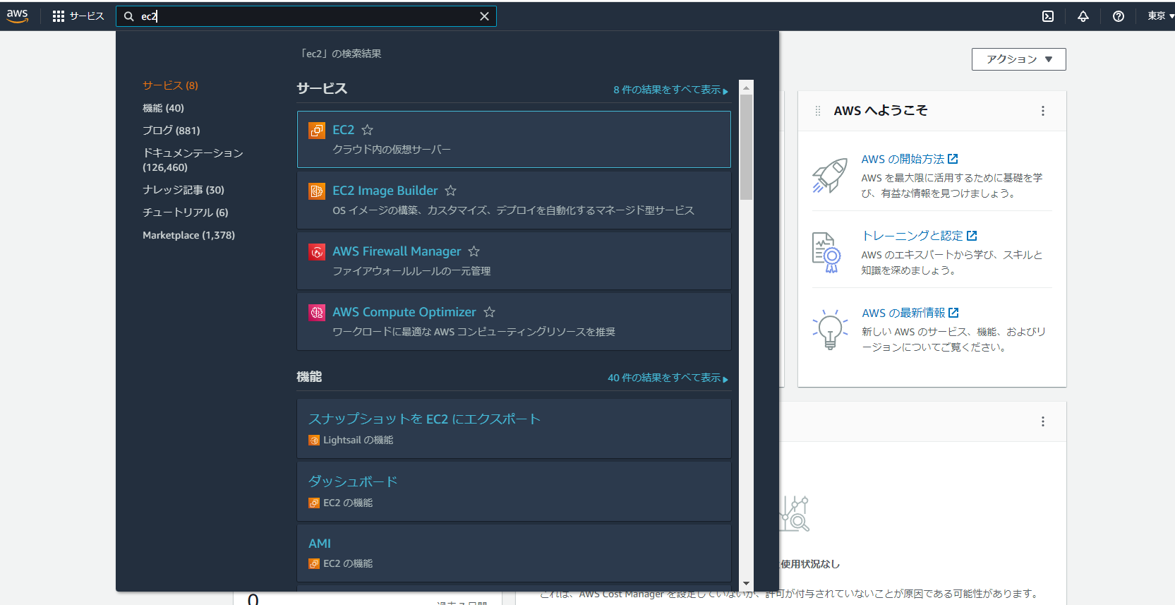The image size is (1175, 605).
Task: Favorite EC2 with the star
Action: 367,130
